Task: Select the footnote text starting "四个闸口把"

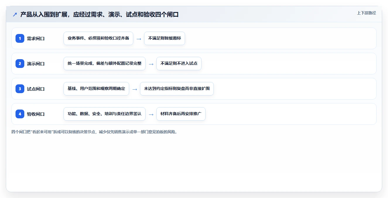Action: click(x=94, y=132)
